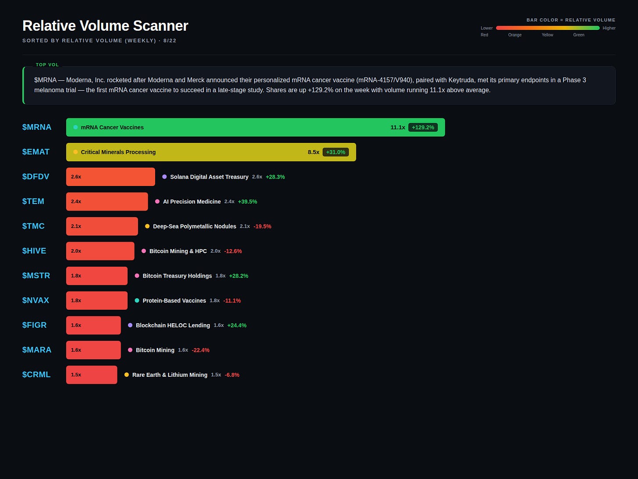The width and height of the screenshot is (638, 479).
Task: Open the $NVAX ticker
Action: click(36, 300)
